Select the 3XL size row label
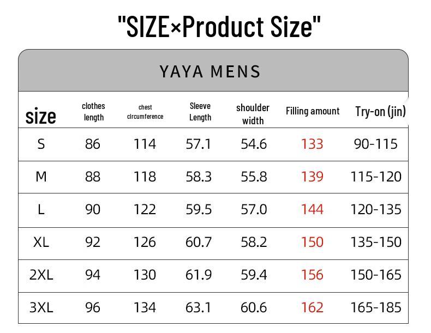This screenshot has height=333, width=431. coord(41,307)
